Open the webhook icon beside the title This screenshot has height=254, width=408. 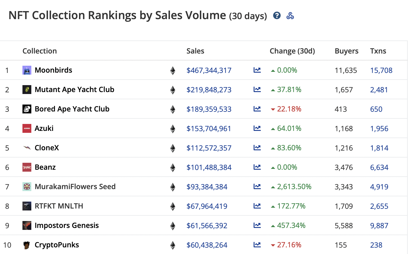290,16
